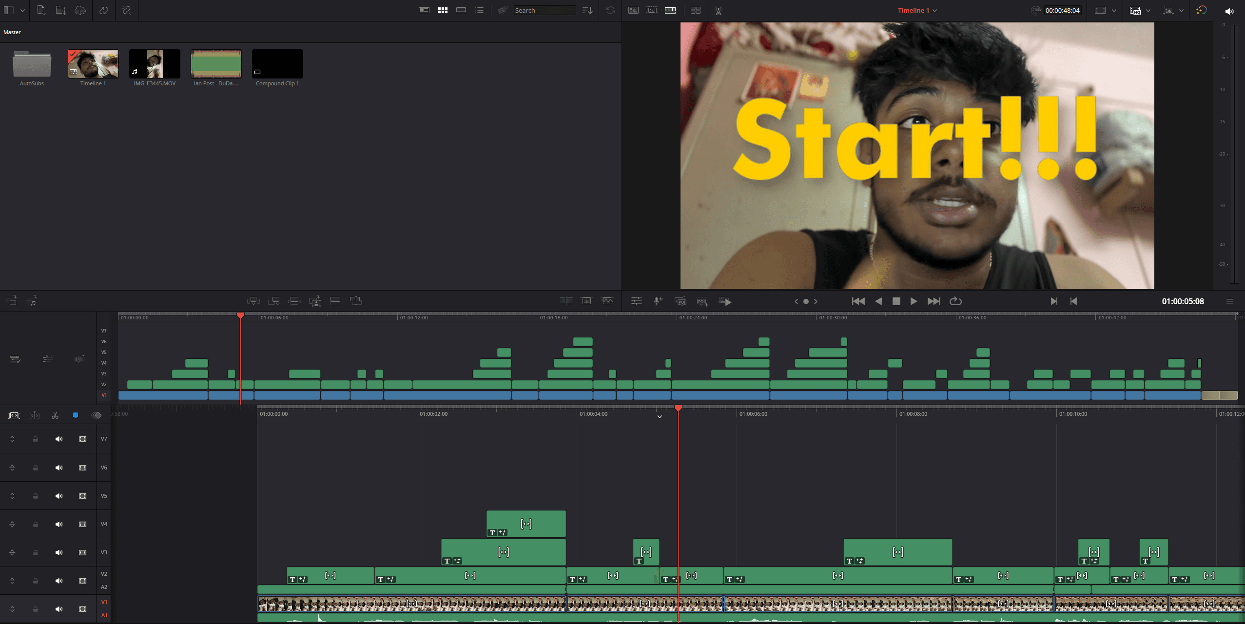Open the Tools sliders icon below viewer
This screenshot has width=1245, height=624.
point(636,301)
